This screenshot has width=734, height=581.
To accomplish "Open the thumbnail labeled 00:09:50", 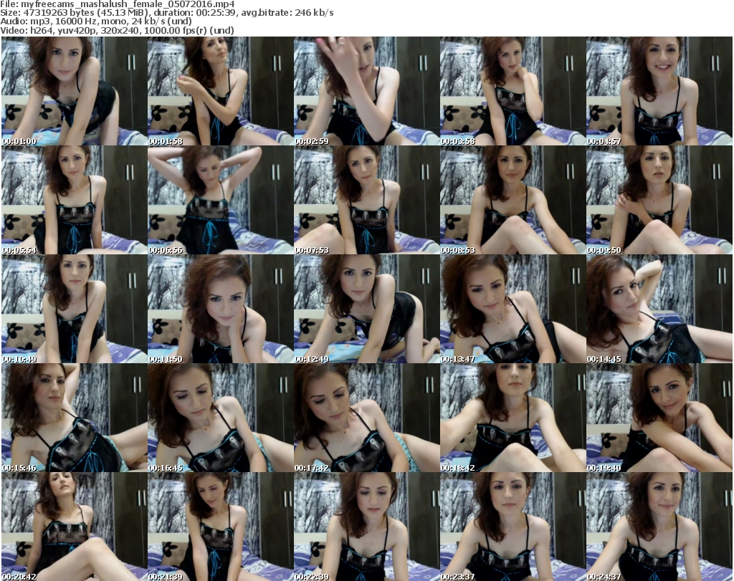I will (659, 200).
